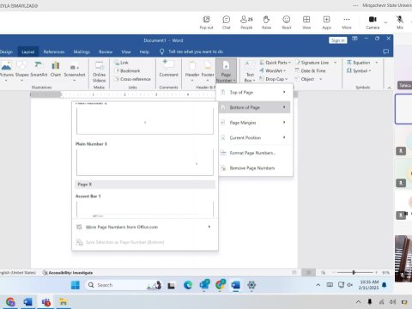Insert Online Videos
The width and height of the screenshot is (412, 309).
coord(99,72)
